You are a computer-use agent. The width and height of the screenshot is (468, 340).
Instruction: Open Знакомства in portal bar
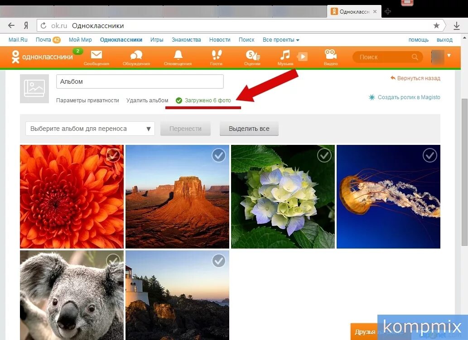point(186,40)
